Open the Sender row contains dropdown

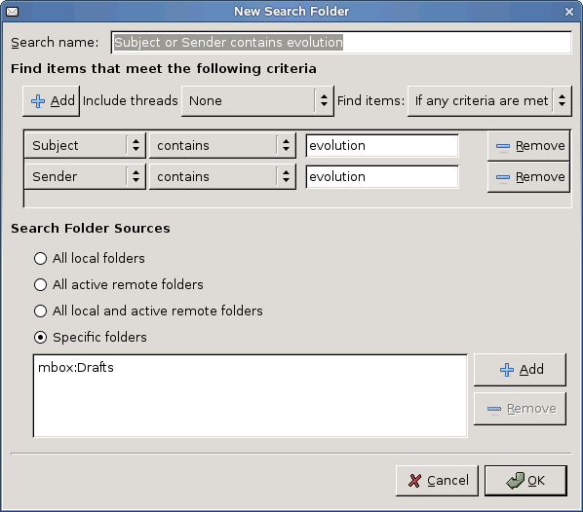click(x=222, y=177)
